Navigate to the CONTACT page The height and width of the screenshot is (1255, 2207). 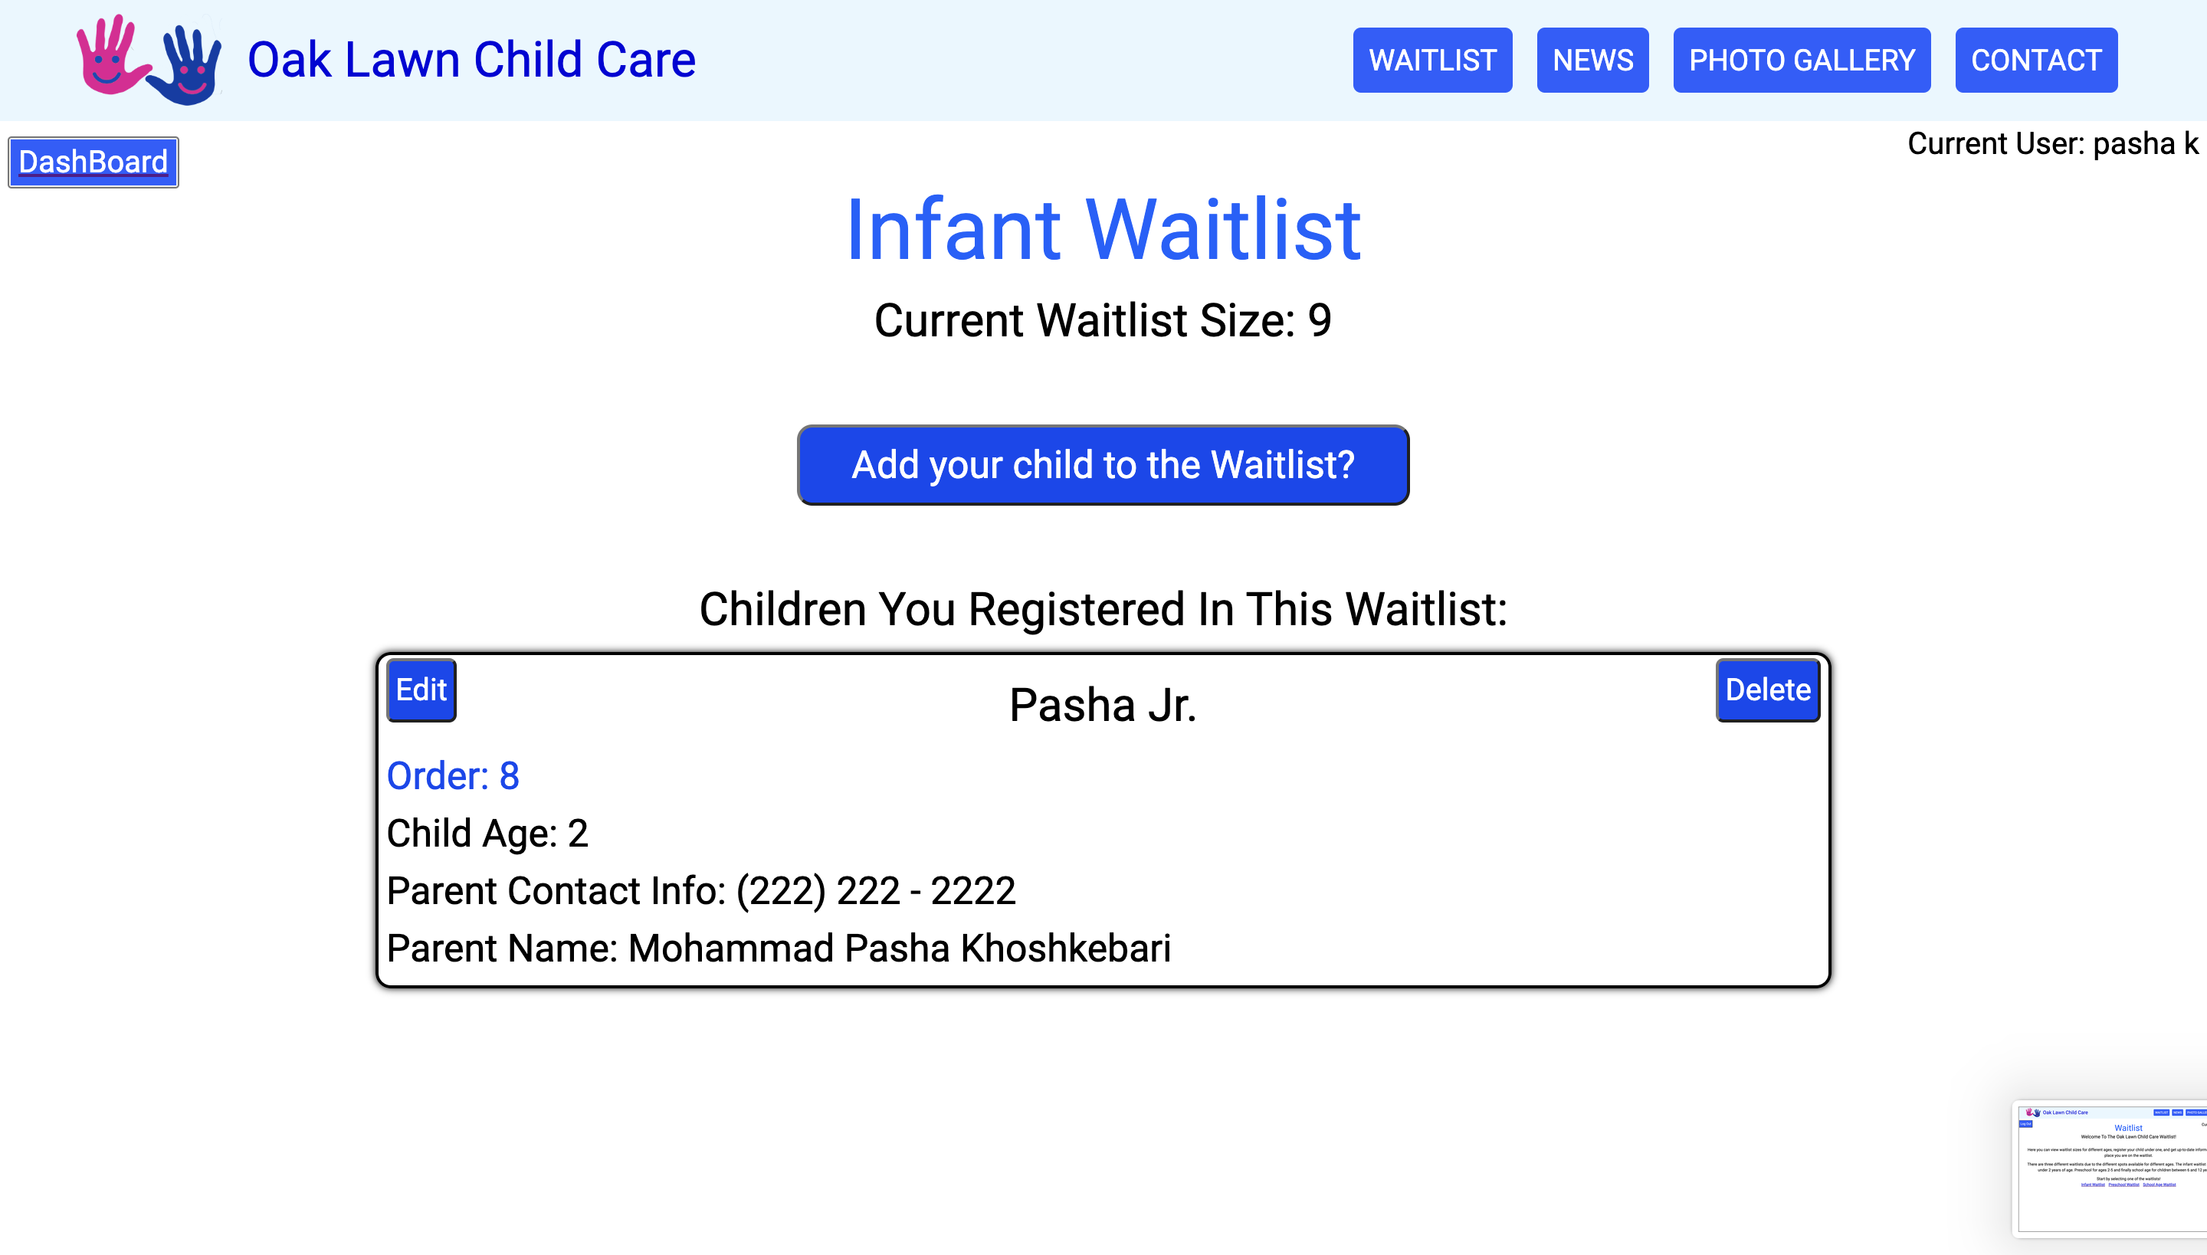(x=2035, y=61)
